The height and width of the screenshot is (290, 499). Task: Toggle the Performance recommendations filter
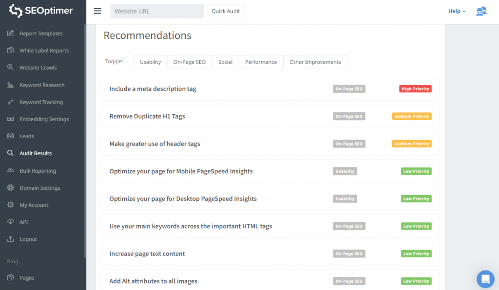point(261,62)
